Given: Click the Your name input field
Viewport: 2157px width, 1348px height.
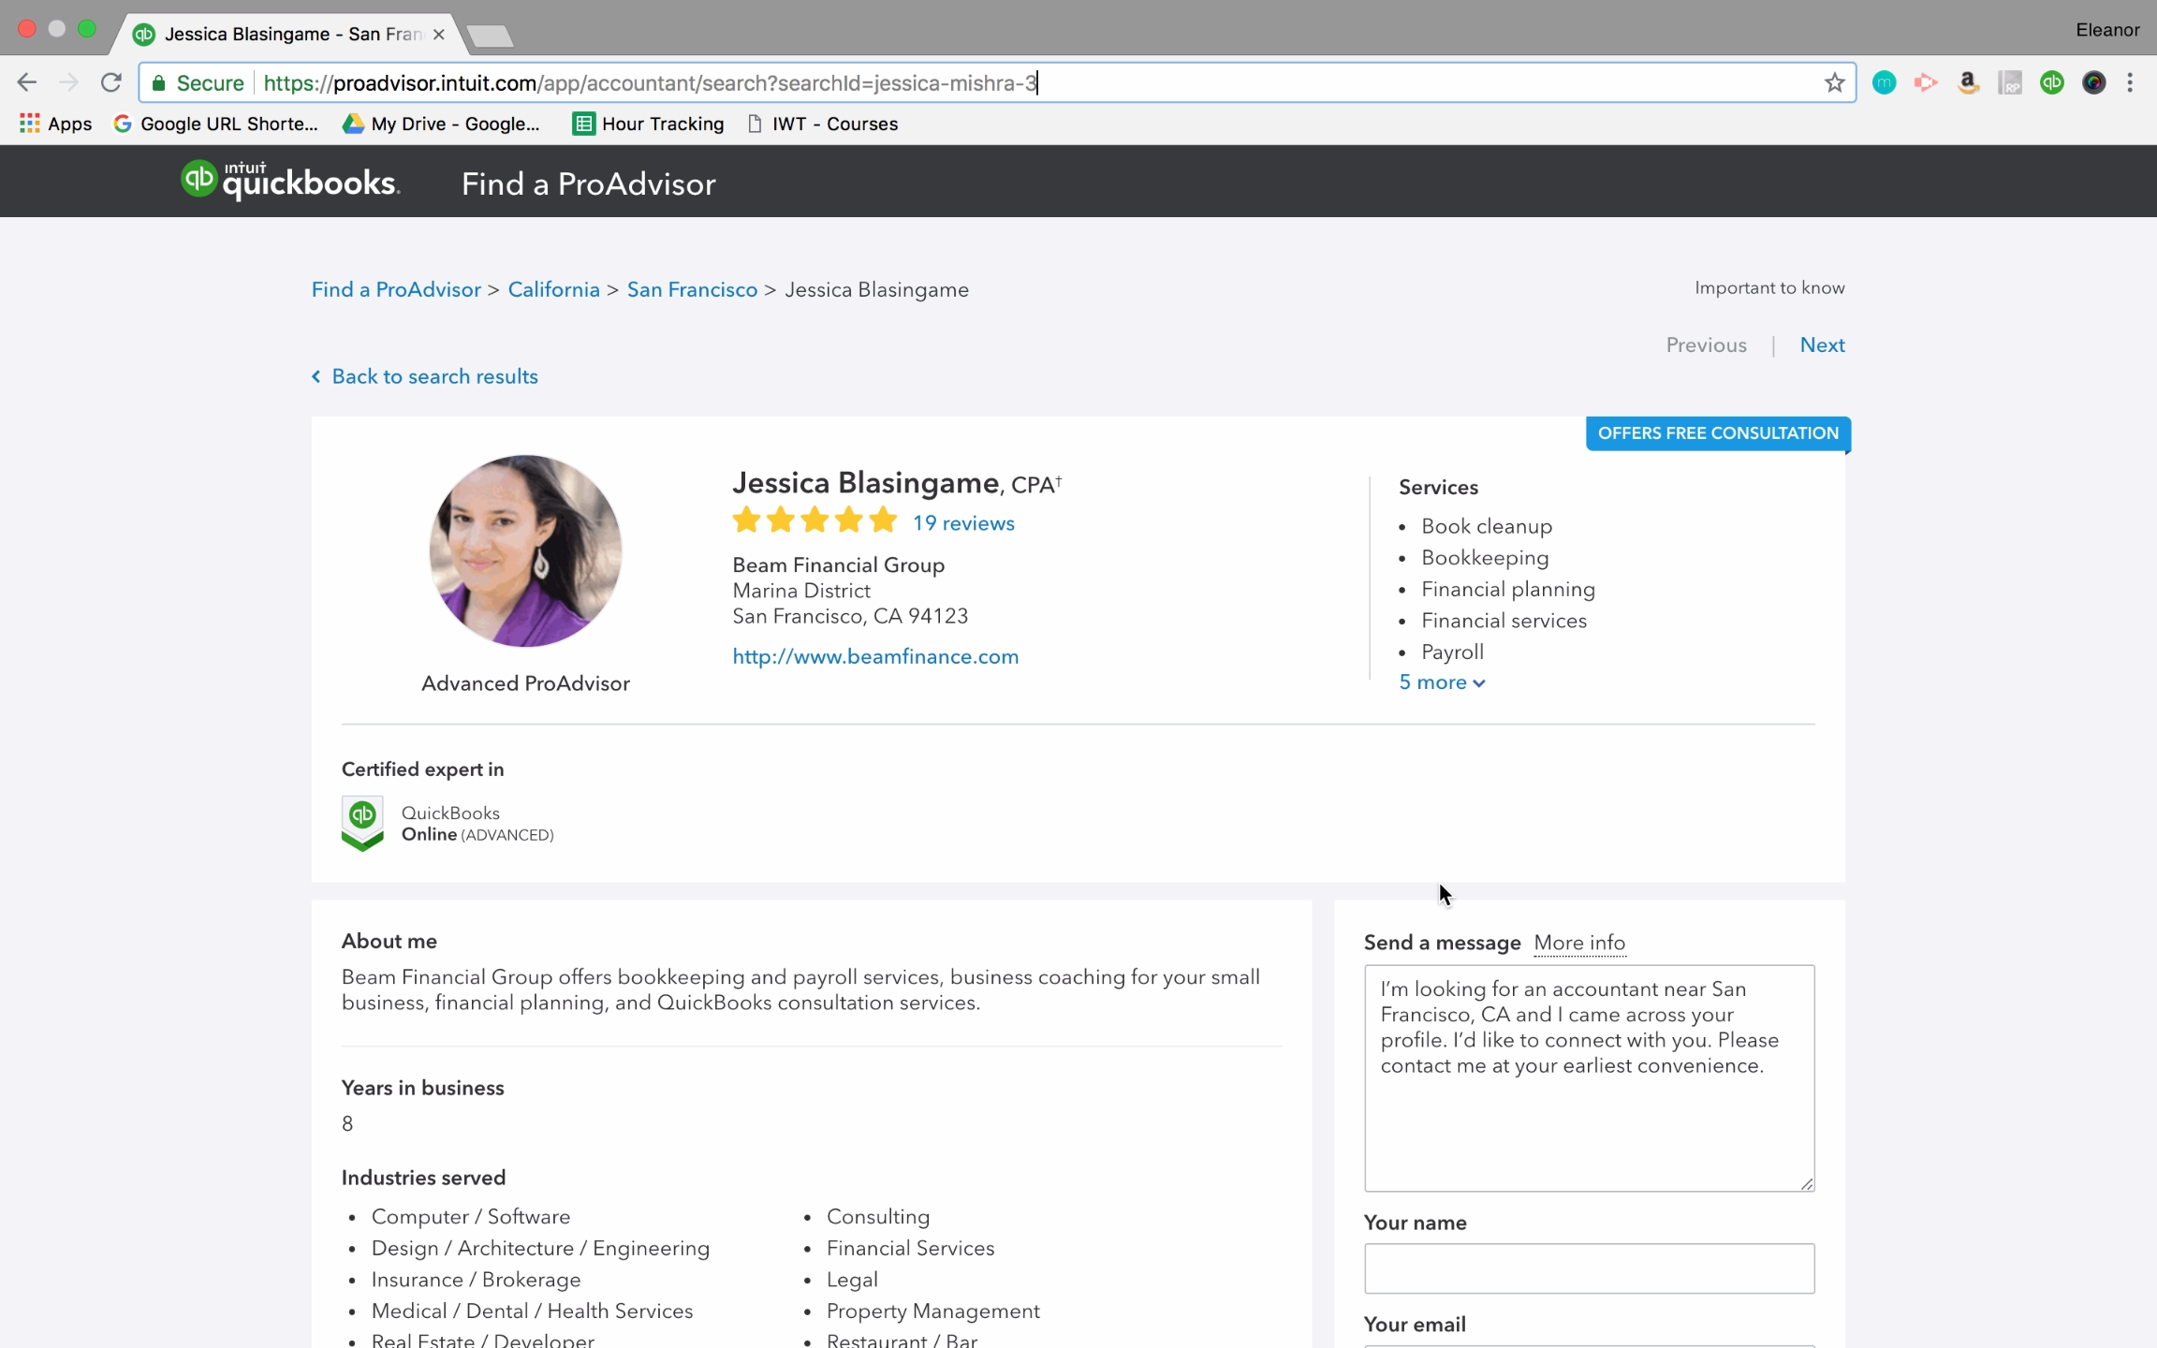Looking at the screenshot, I should 1589,1268.
